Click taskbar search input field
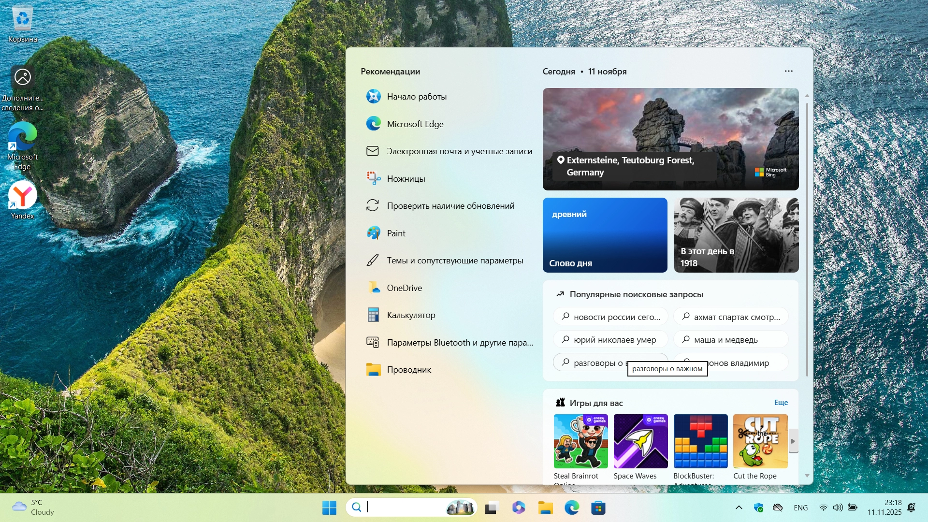This screenshot has height=522, width=928. [x=406, y=507]
